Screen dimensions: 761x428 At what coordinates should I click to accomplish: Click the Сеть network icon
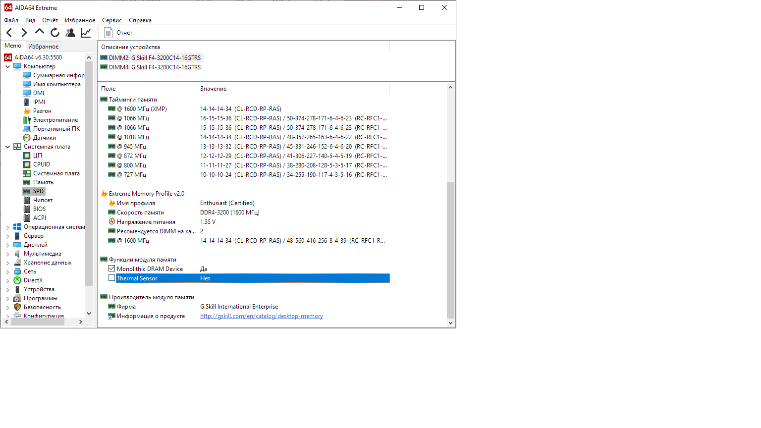17,271
